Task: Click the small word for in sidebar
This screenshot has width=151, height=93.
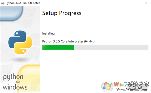Action: [x=18, y=82]
